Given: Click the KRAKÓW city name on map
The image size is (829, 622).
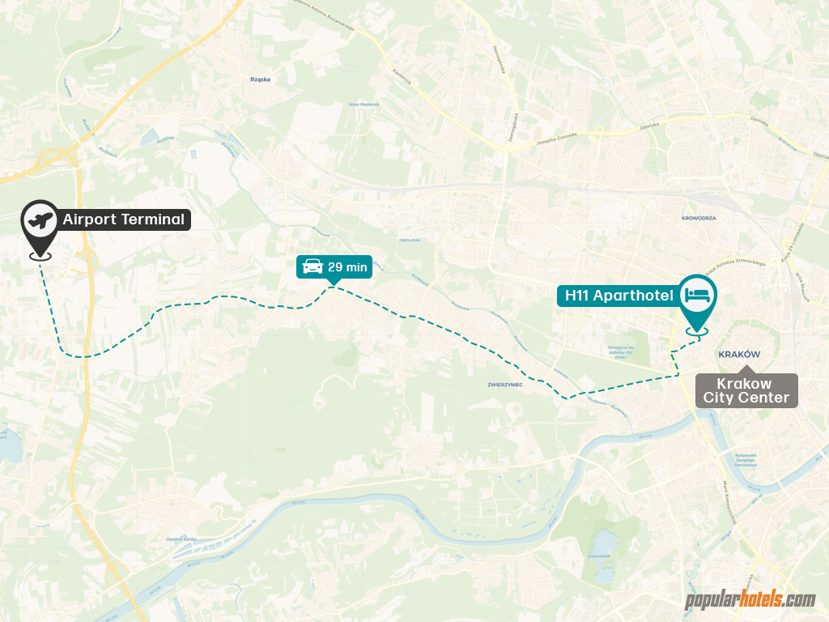Looking at the screenshot, I should 739,355.
